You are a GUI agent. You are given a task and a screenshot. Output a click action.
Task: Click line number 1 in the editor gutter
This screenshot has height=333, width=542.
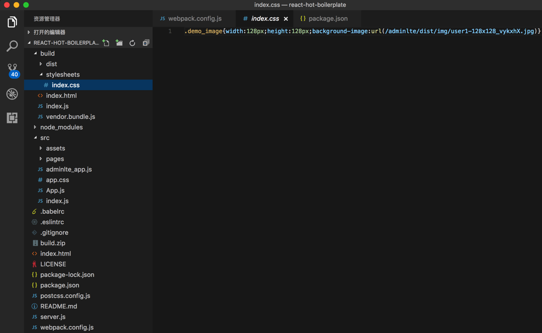click(x=170, y=31)
